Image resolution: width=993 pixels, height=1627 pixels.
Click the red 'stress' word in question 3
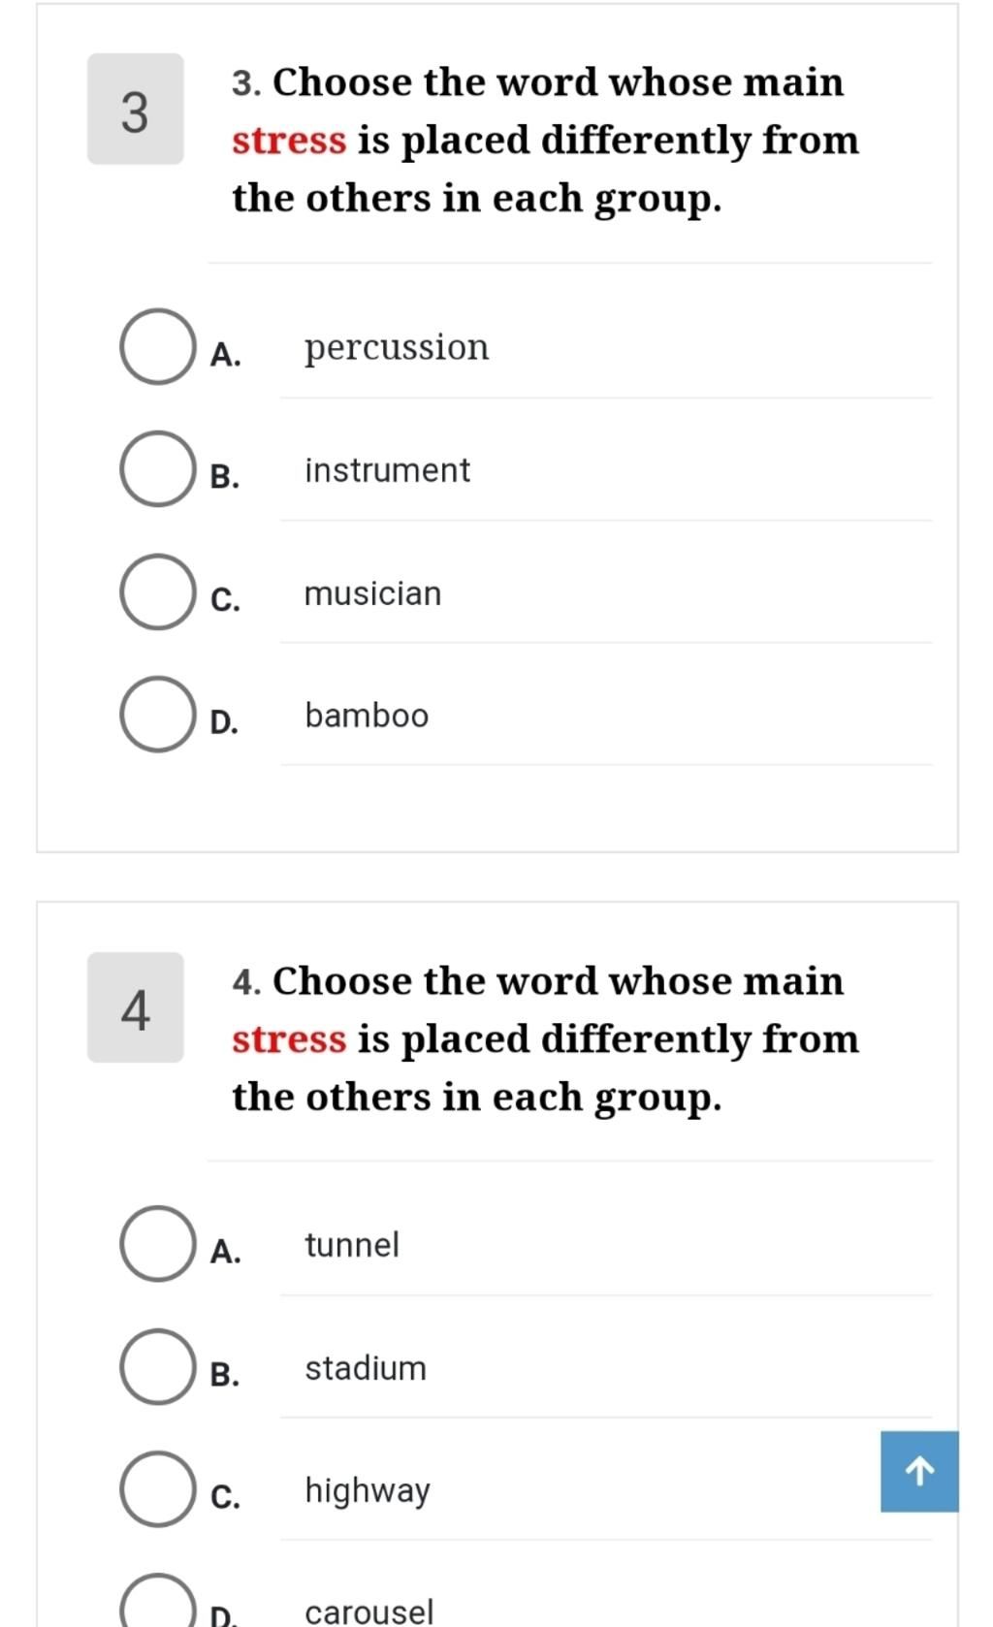click(289, 141)
